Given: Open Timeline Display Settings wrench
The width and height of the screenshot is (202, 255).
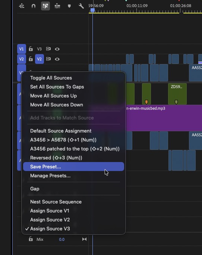Looking at the screenshot, I should point(81,6).
